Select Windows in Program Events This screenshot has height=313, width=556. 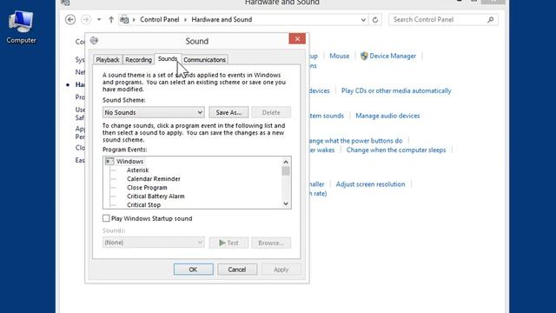click(129, 161)
